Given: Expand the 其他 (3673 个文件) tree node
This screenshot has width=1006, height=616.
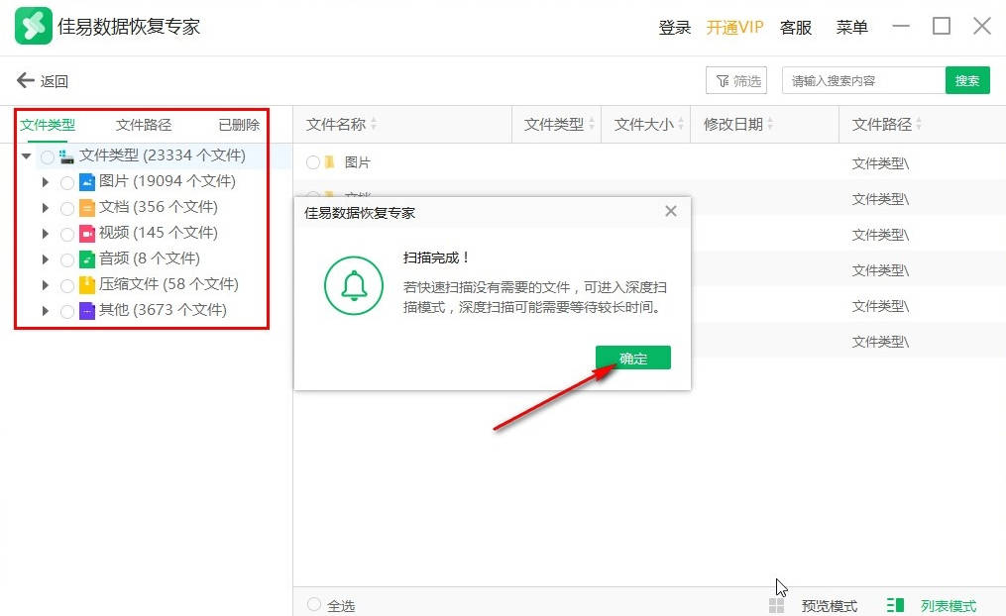Looking at the screenshot, I should tap(45, 311).
